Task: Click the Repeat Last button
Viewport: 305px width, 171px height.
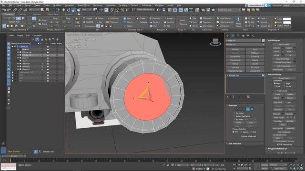Action: coord(284,78)
